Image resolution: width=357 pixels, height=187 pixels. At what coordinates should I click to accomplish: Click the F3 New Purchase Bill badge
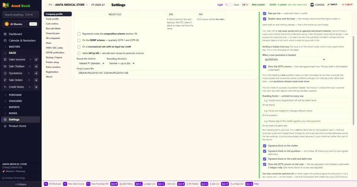click(88, 184)
